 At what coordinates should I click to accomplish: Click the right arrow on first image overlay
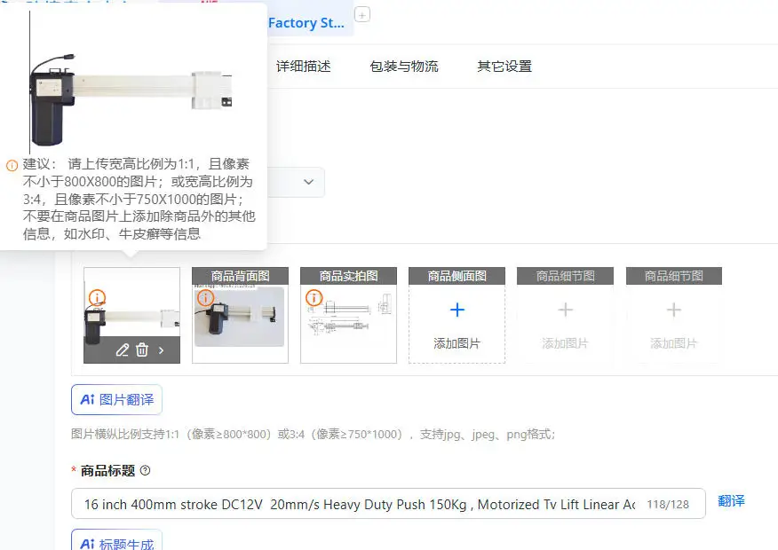[x=162, y=350]
